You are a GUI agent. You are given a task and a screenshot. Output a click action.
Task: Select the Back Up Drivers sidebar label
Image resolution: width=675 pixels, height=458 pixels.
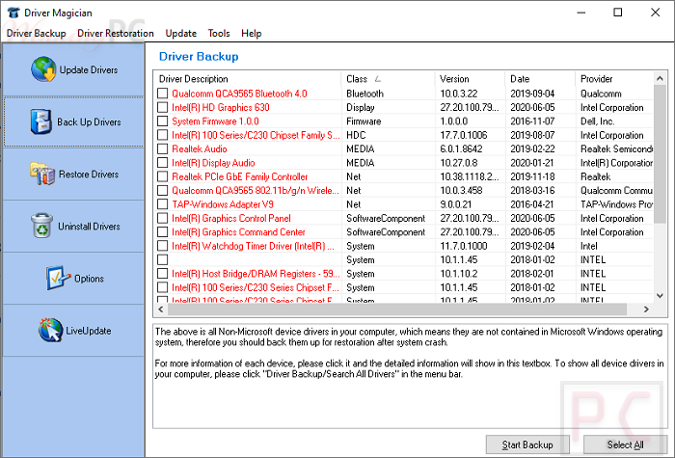click(x=89, y=122)
